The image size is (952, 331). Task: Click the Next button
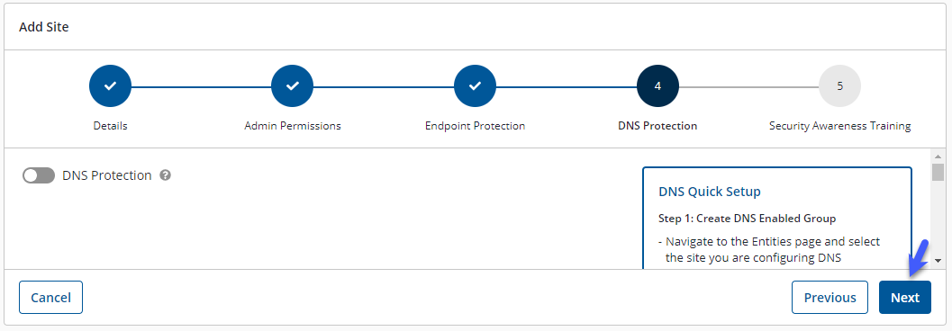click(904, 298)
